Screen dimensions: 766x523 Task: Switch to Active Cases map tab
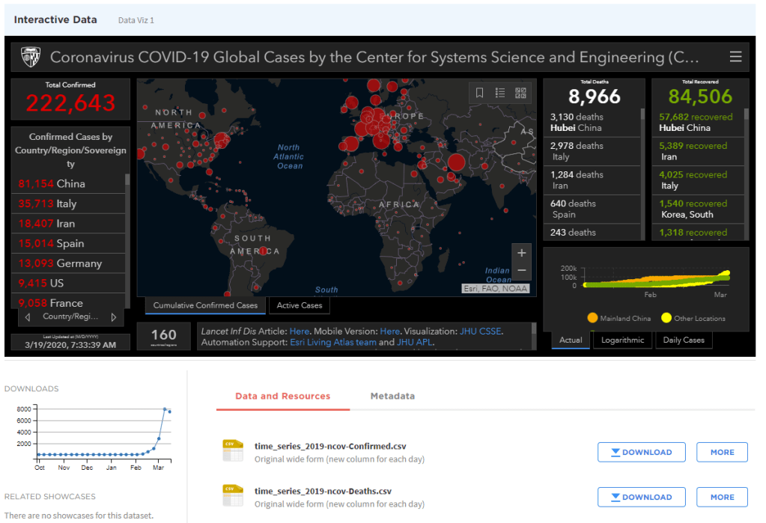pos(300,305)
